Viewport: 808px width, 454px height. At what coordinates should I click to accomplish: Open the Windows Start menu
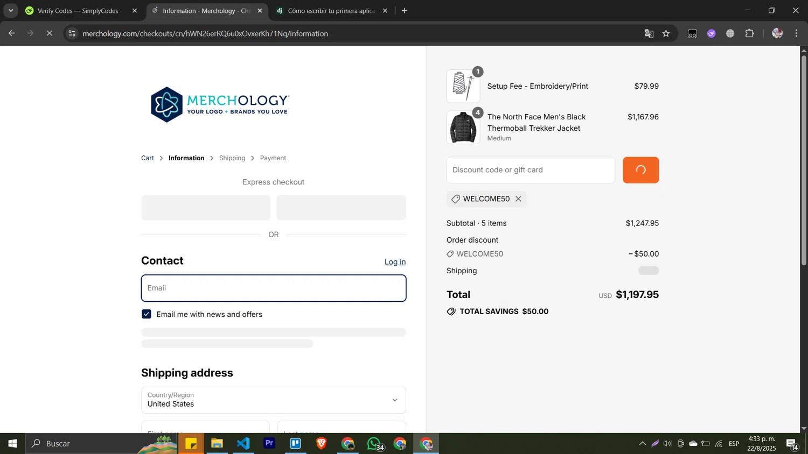[12, 444]
